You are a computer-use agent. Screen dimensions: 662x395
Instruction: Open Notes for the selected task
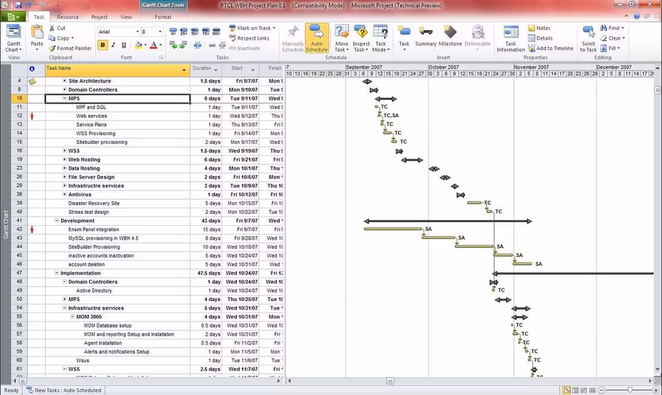[x=537, y=28]
